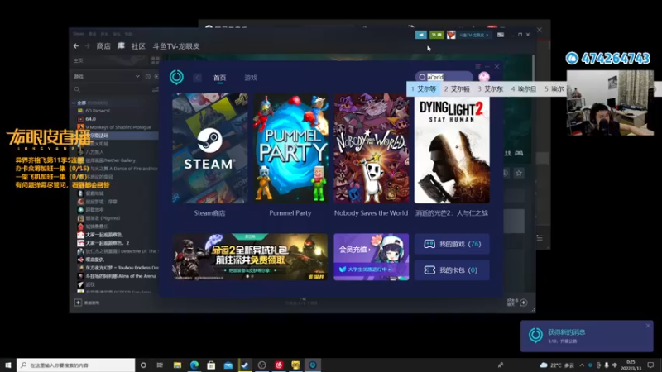Favorite the game with the star icon
The height and width of the screenshot is (372, 662).
(x=519, y=173)
